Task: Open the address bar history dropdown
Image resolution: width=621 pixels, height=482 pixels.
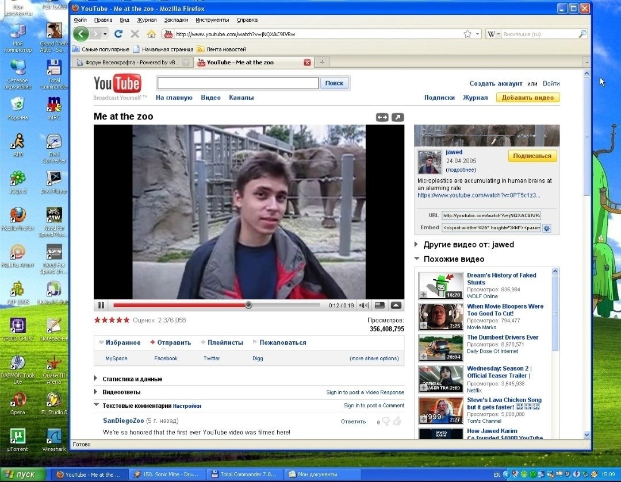Action: point(478,34)
